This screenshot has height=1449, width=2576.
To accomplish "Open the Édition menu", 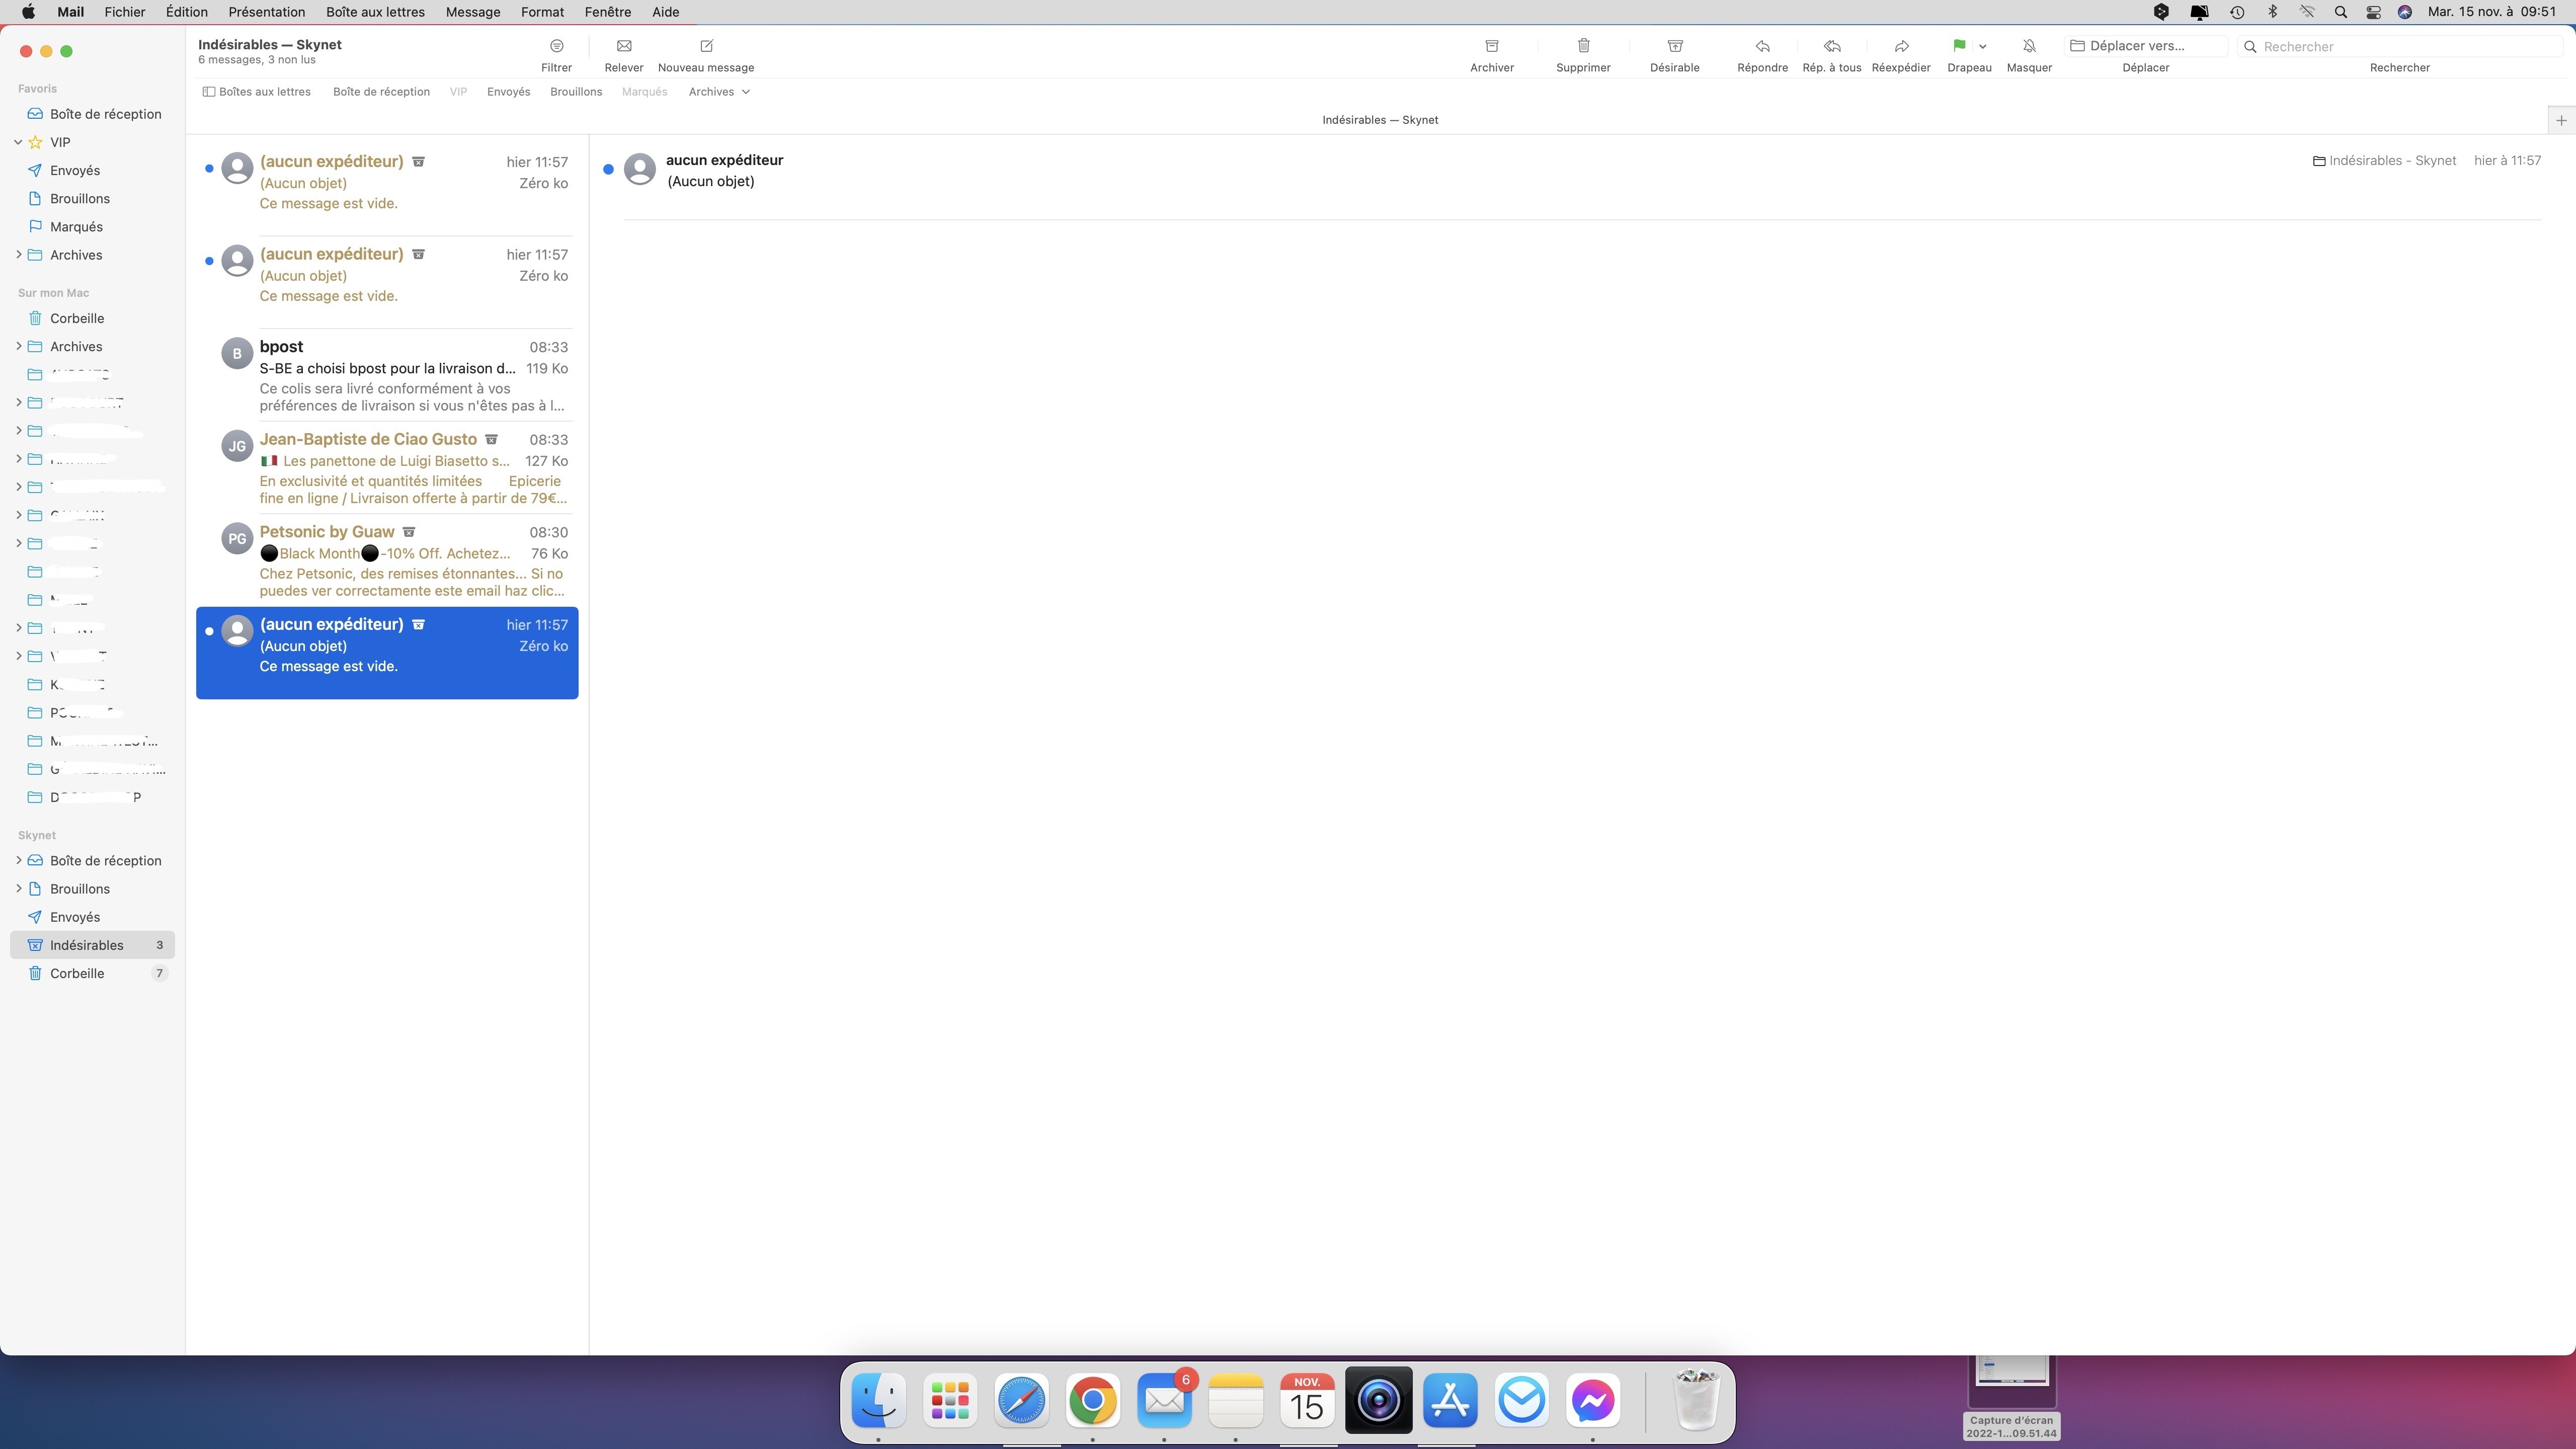I will [x=186, y=12].
